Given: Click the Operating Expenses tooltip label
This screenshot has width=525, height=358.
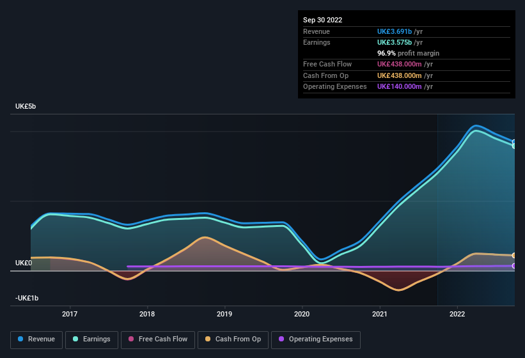Looking at the screenshot, I should tap(335, 87).
